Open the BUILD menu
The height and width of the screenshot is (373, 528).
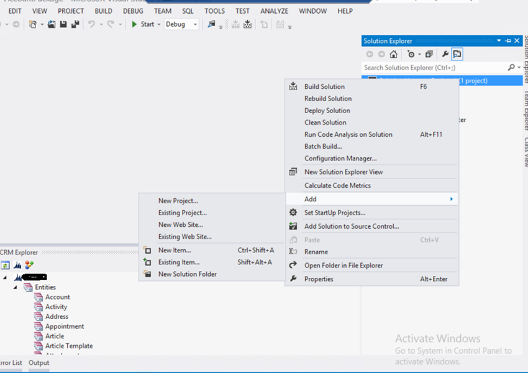pos(103,11)
